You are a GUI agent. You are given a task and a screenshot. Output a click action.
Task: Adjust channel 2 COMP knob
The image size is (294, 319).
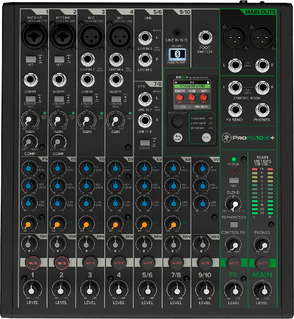pos(58,142)
